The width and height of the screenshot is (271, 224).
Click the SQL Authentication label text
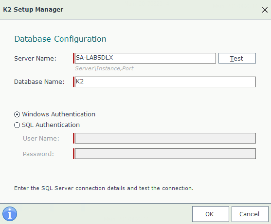51,125
